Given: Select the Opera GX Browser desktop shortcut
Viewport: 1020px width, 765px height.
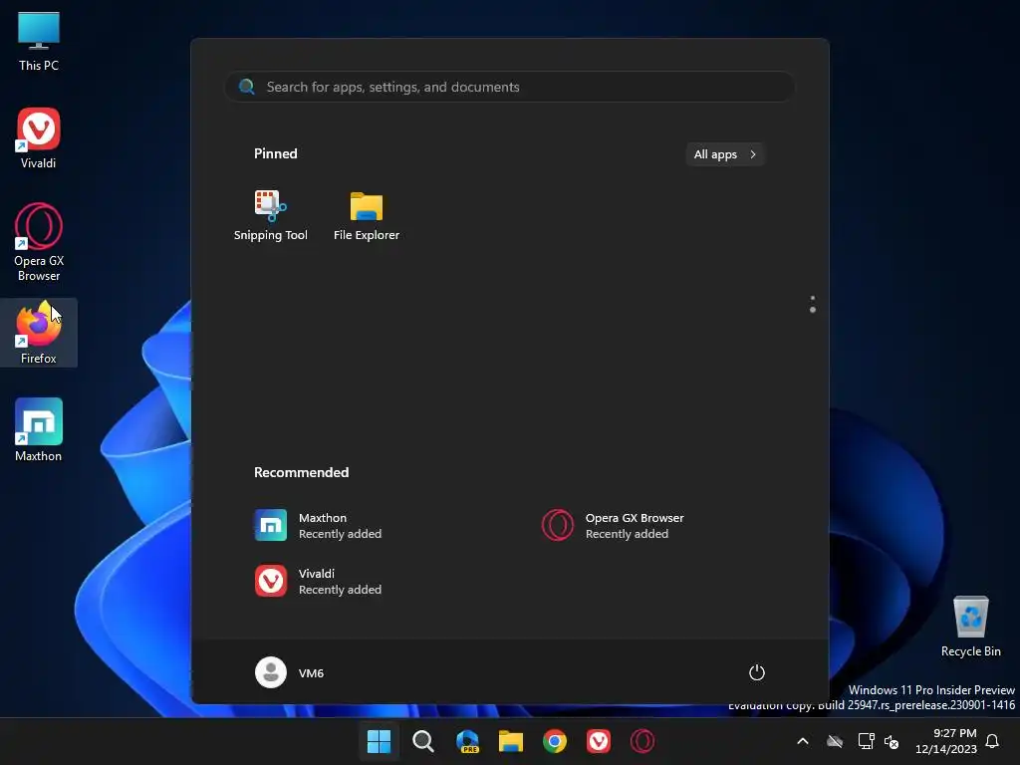Looking at the screenshot, I should (39, 242).
